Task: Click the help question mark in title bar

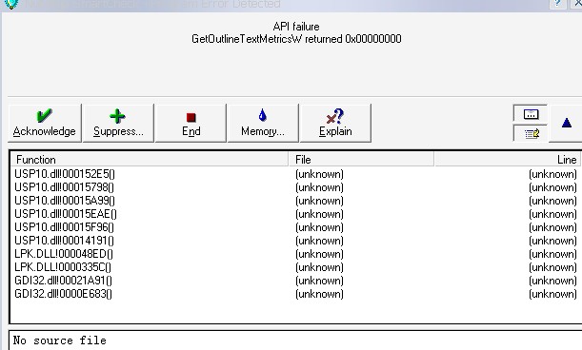Action: [557, 4]
